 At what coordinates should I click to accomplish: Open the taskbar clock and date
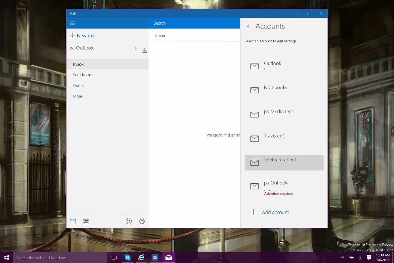point(383,258)
